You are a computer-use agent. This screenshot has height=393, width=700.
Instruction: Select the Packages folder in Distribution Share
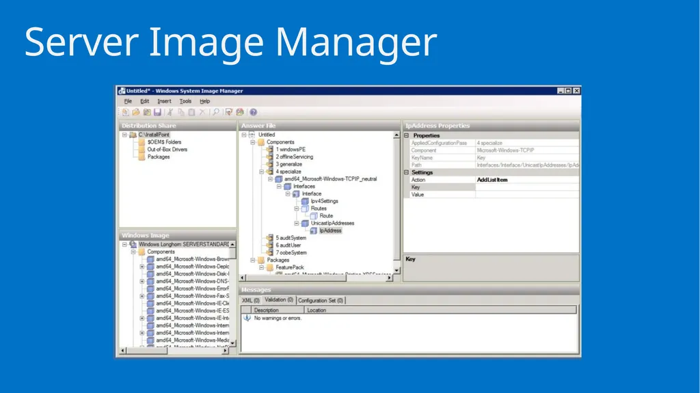(159, 157)
